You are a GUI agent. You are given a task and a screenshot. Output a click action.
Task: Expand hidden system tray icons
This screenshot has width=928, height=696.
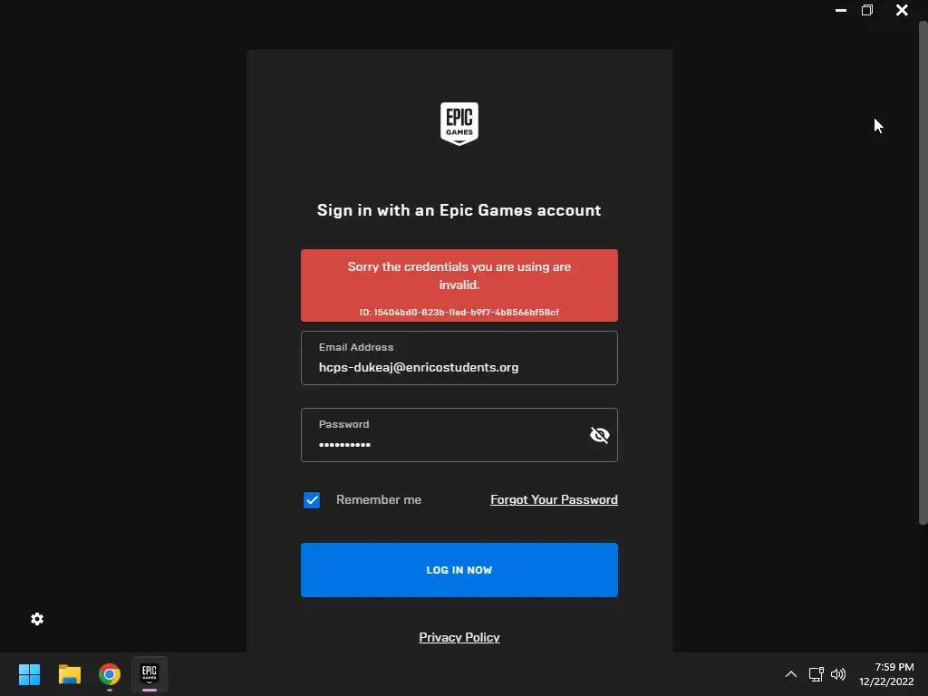(x=790, y=674)
